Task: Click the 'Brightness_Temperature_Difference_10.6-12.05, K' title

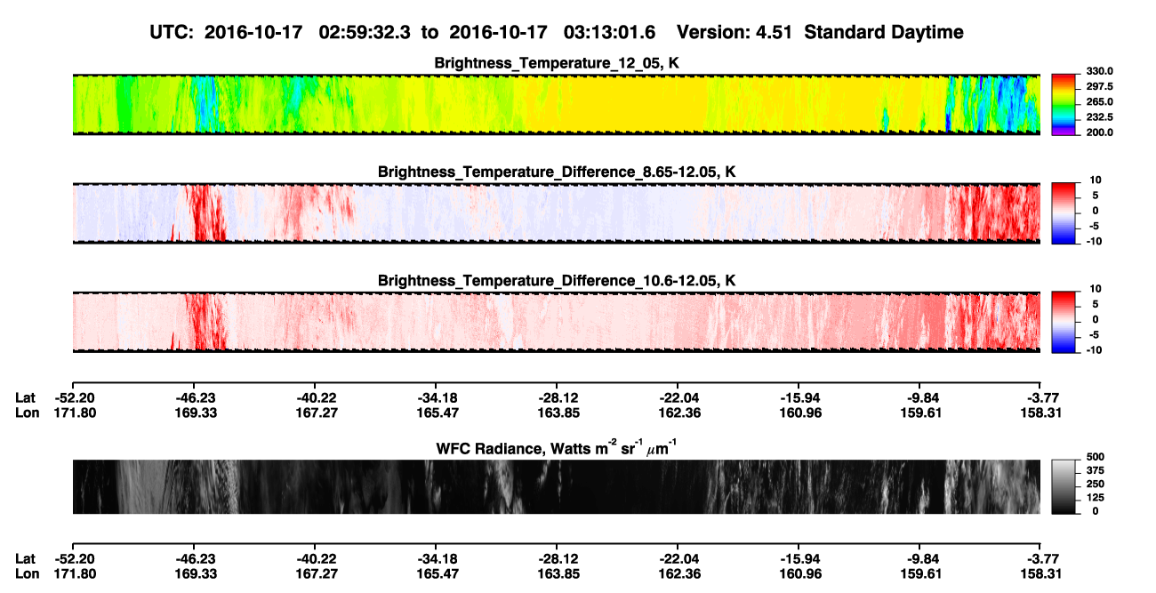Action: coord(557,280)
